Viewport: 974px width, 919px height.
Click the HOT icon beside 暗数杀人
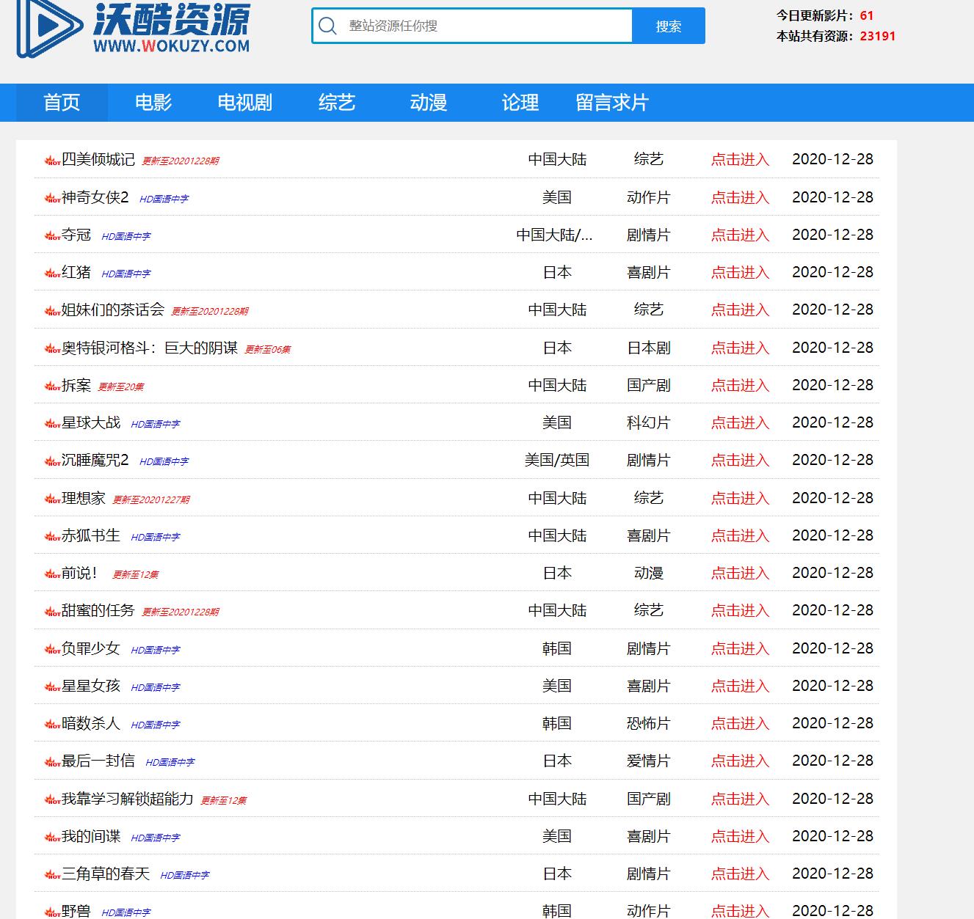click(52, 725)
